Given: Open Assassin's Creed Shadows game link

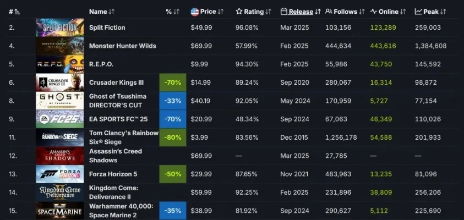Looking at the screenshot, I should click(115, 156).
